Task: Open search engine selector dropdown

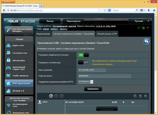Action: 110,10
